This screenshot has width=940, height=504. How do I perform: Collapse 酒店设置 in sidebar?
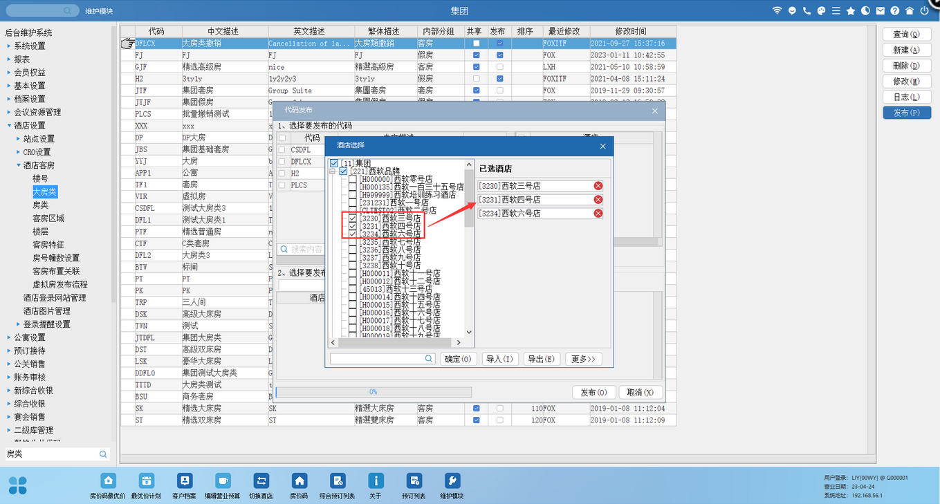click(x=9, y=126)
